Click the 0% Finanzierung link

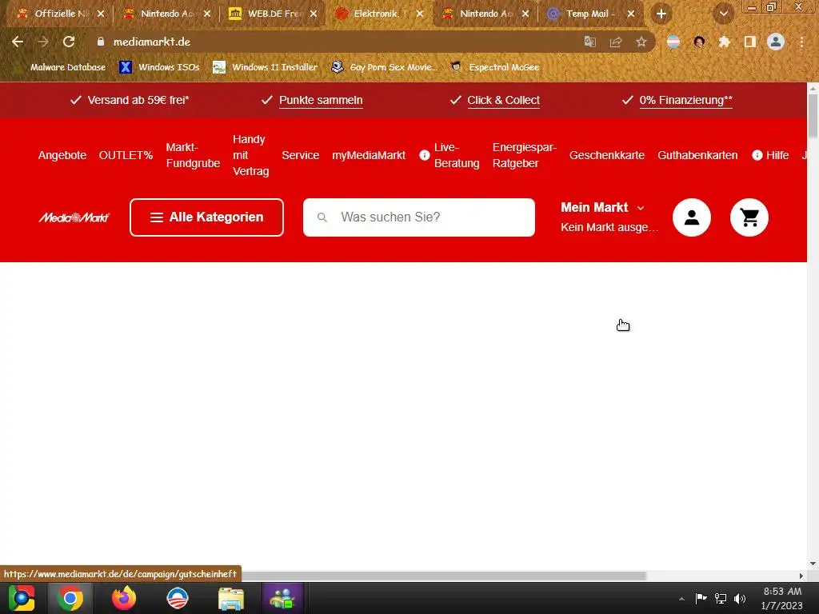pyautogui.click(x=685, y=100)
